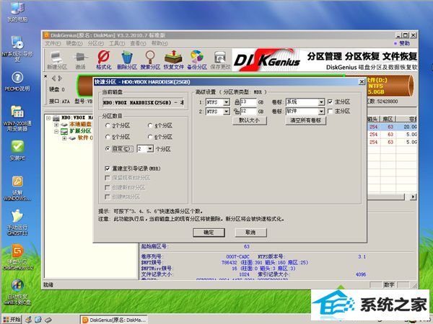Viewport: 433px width, 324px height.
Task: Expand the 本地磁盘 tree node
Action: 56,125
